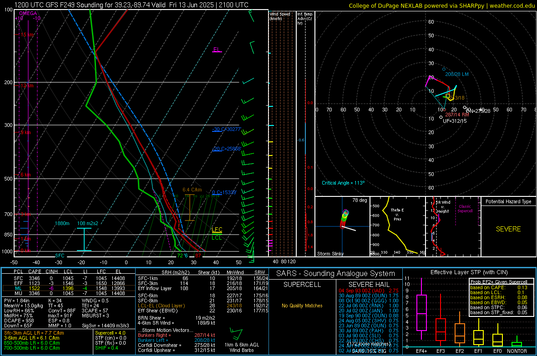The height and width of the screenshot is (356, 537).
Task: Click the Bunkers Right = 287/14 kt line
Action: pos(177,335)
